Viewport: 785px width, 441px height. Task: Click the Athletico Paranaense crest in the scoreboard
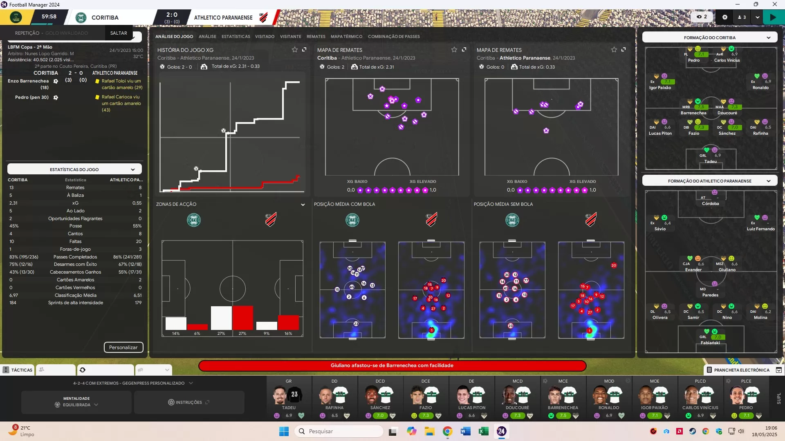(x=263, y=18)
